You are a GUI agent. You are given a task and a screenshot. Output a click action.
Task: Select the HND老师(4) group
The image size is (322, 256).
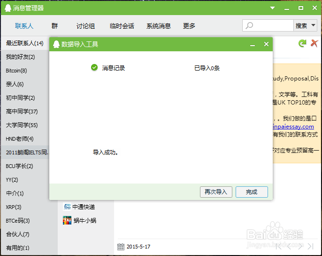pyautogui.click(x=25, y=139)
